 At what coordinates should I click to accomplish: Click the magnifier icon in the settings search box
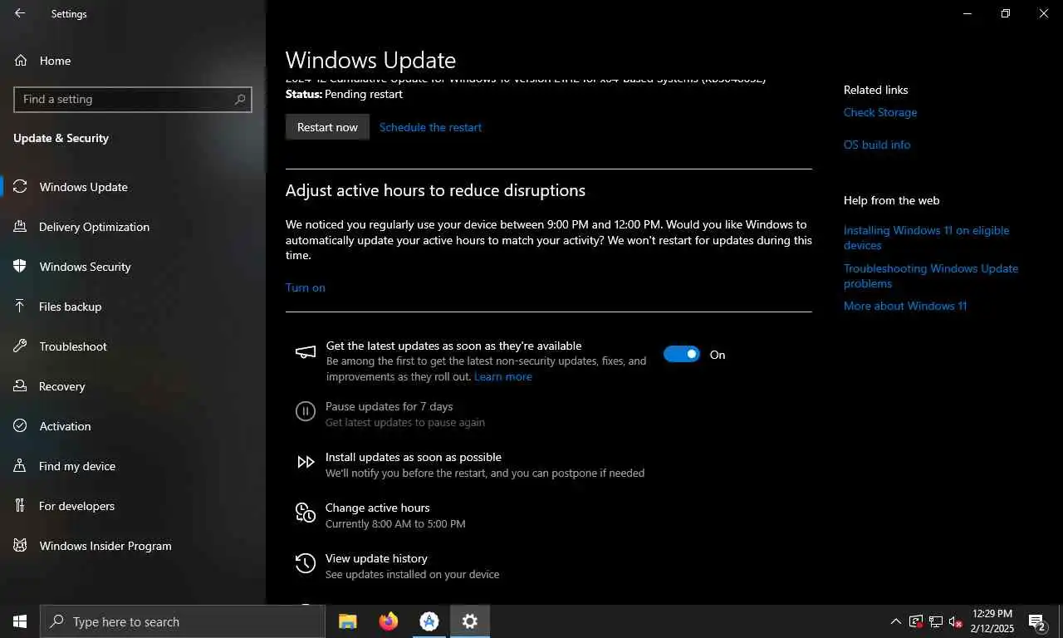pyautogui.click(x=240, y=99)
